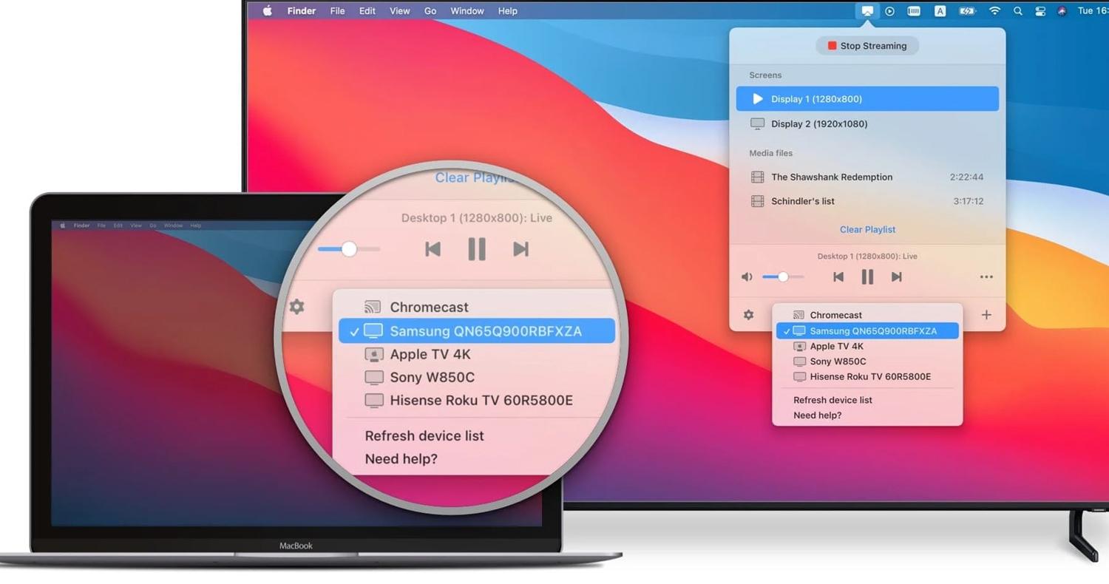Image resolution: width=1109 pixels, height=584 pixels.
Task: Skip to next track in panel
Action: [896, 276]
